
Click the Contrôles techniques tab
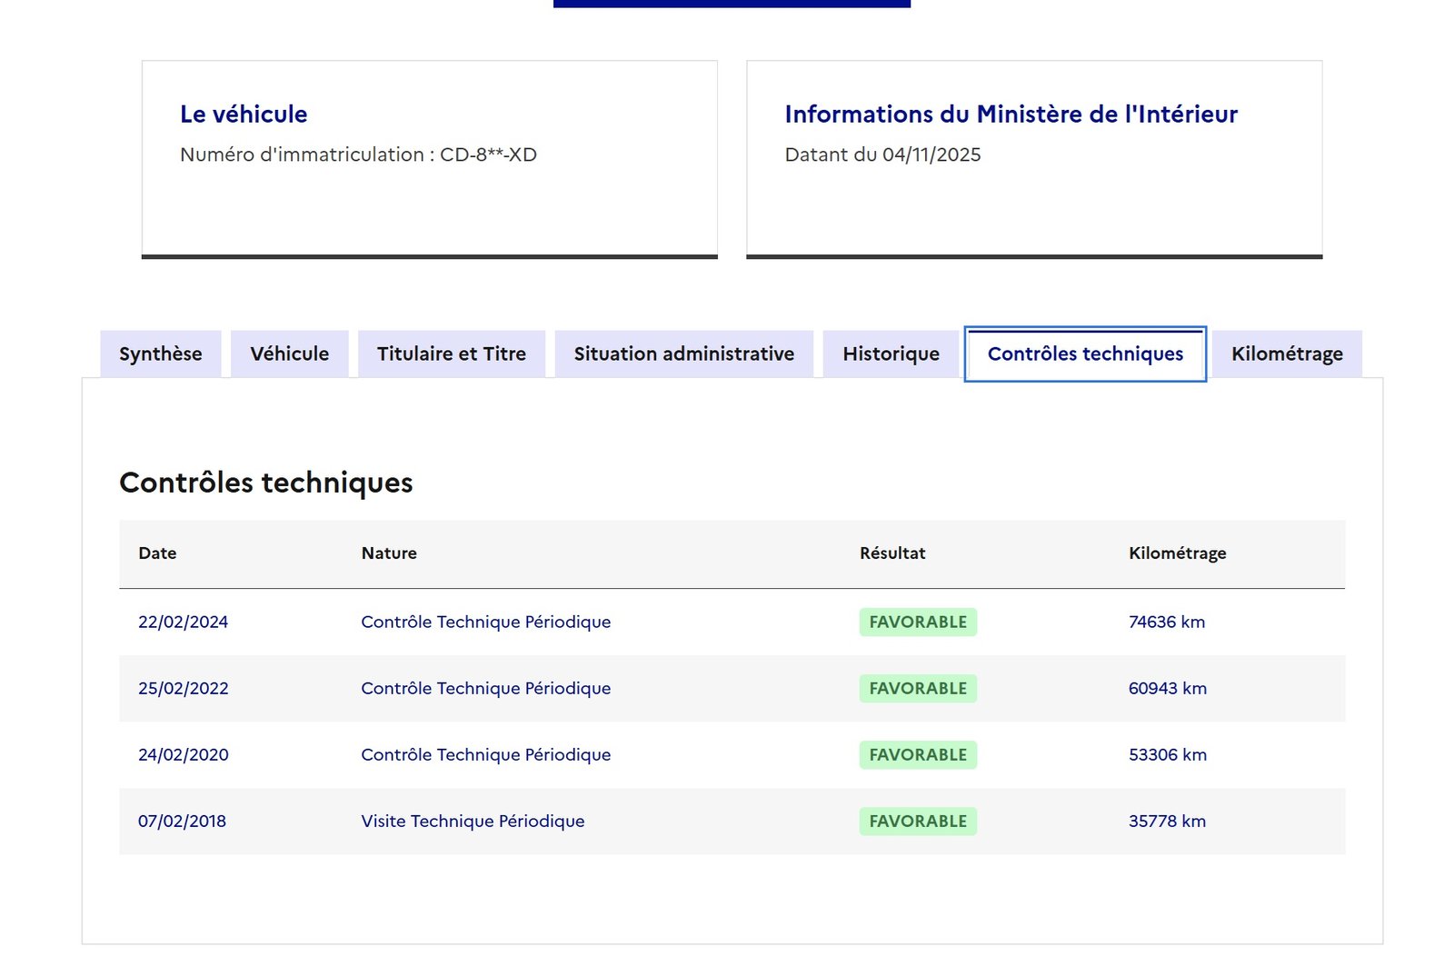[1085, 354]
